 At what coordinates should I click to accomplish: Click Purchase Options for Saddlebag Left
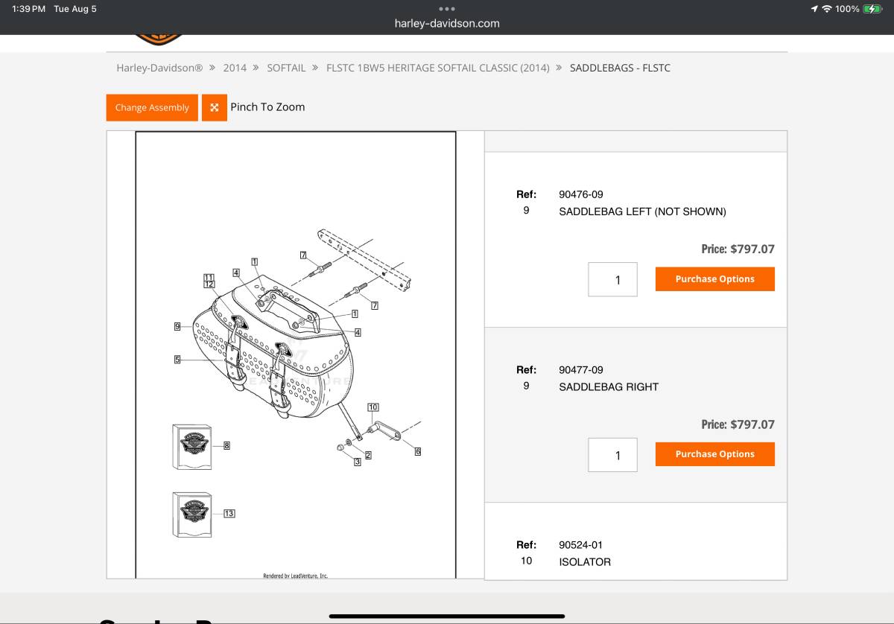coord(715,279)
